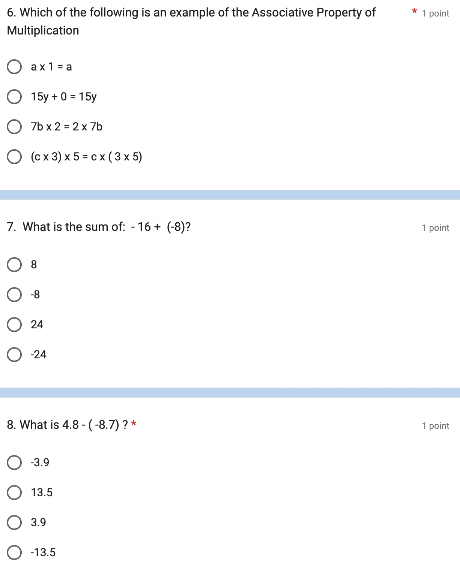
Task: Select answer "3.9" for question 8
Action: pyautogui.click(x=14, y=522)
